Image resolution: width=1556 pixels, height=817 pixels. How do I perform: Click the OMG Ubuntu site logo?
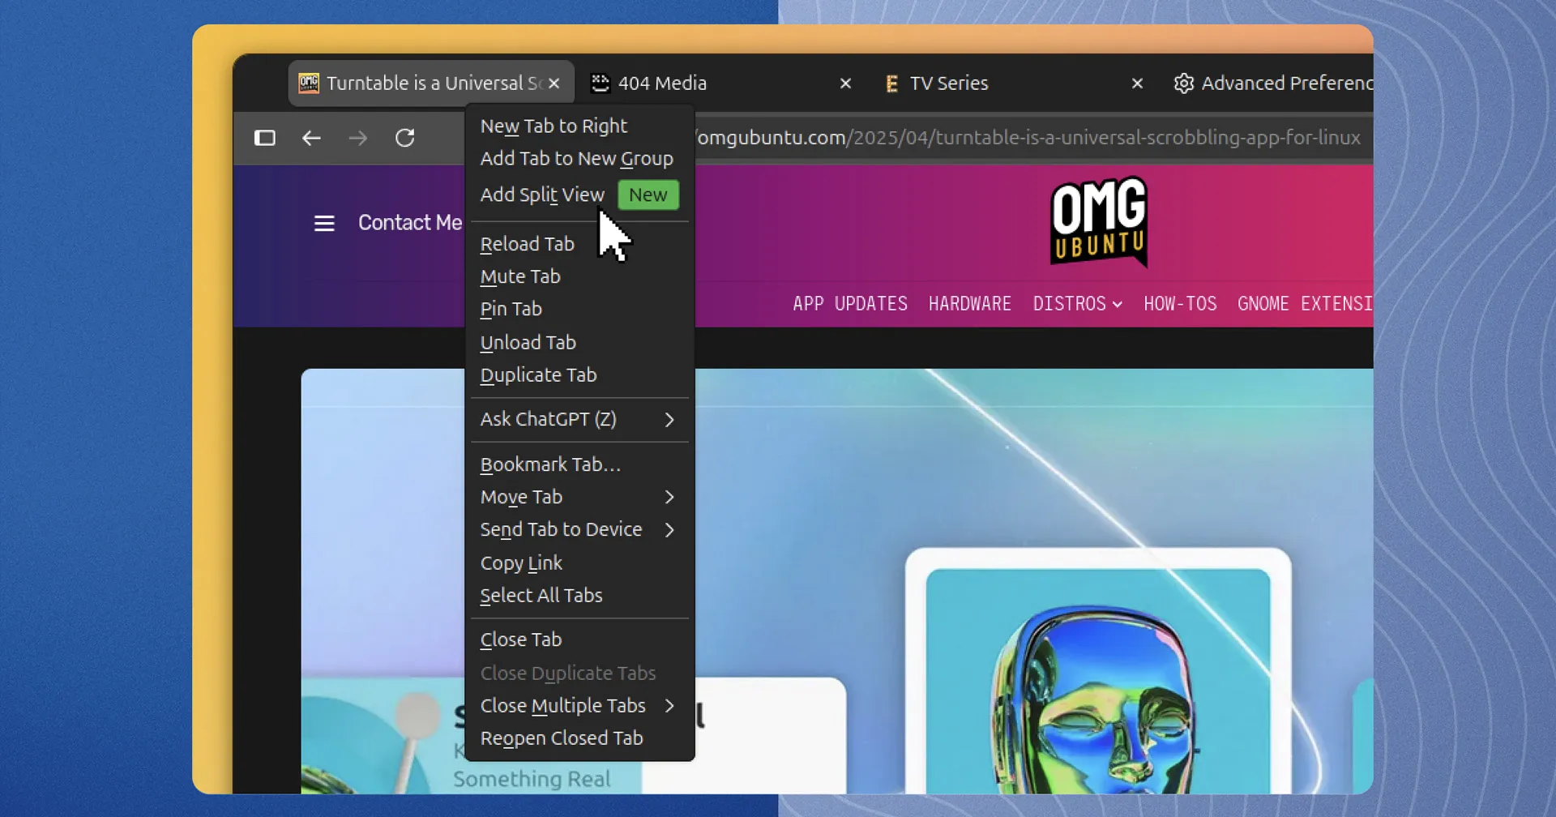point(1097,222)
